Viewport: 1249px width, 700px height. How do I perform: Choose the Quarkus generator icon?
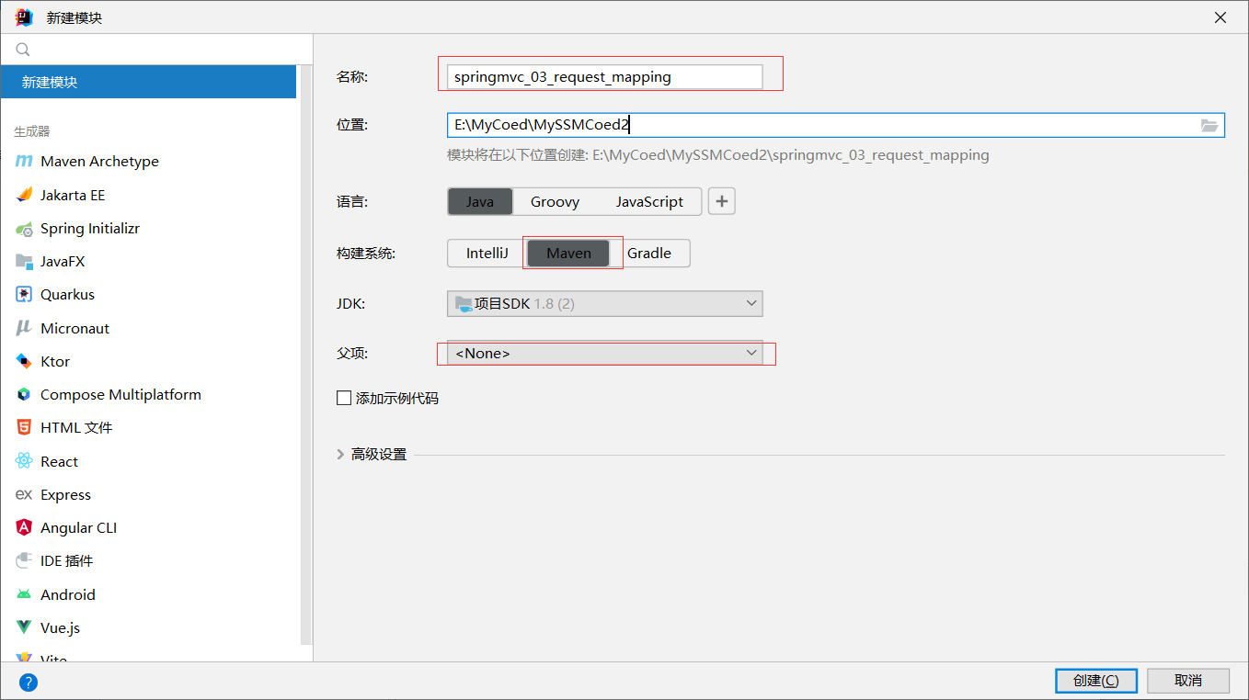24,295
